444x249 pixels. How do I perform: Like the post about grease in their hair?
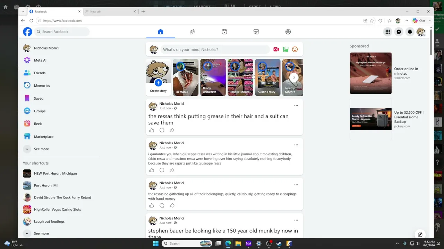coord(152,130)
